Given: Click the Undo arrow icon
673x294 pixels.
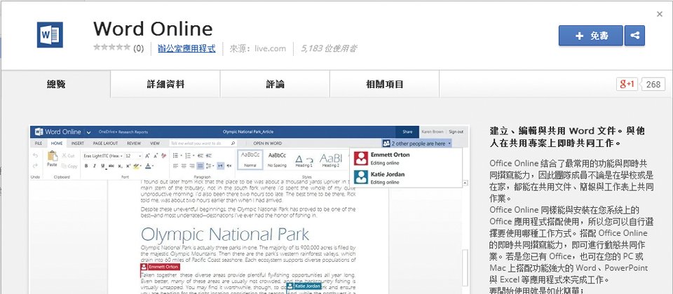Looking at the screenshot, I should pyautogui.click(x=35, y=155).
